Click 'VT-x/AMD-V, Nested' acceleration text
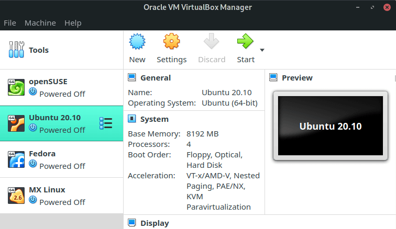Image resolution: width=396 pixels, height=229 pixels. tap(223, 176)
